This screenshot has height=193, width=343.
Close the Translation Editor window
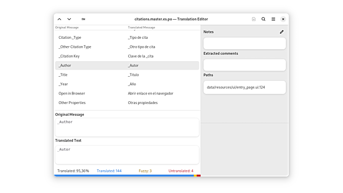coord(283,19)
